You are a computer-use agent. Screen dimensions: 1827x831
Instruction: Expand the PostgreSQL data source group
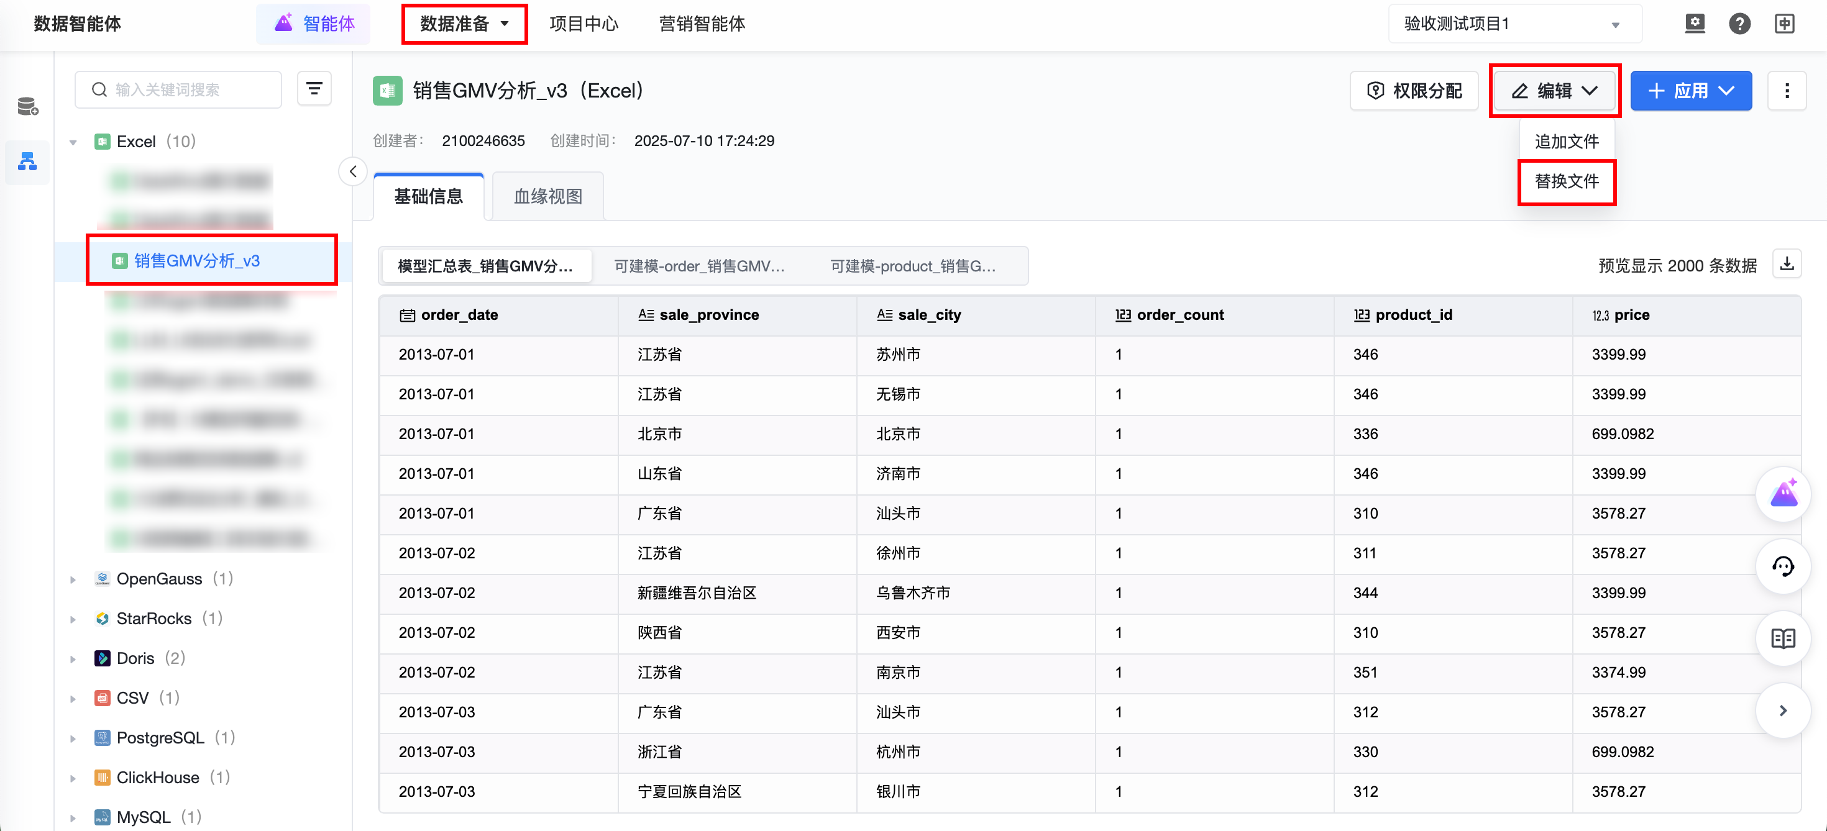coord(73,738)
